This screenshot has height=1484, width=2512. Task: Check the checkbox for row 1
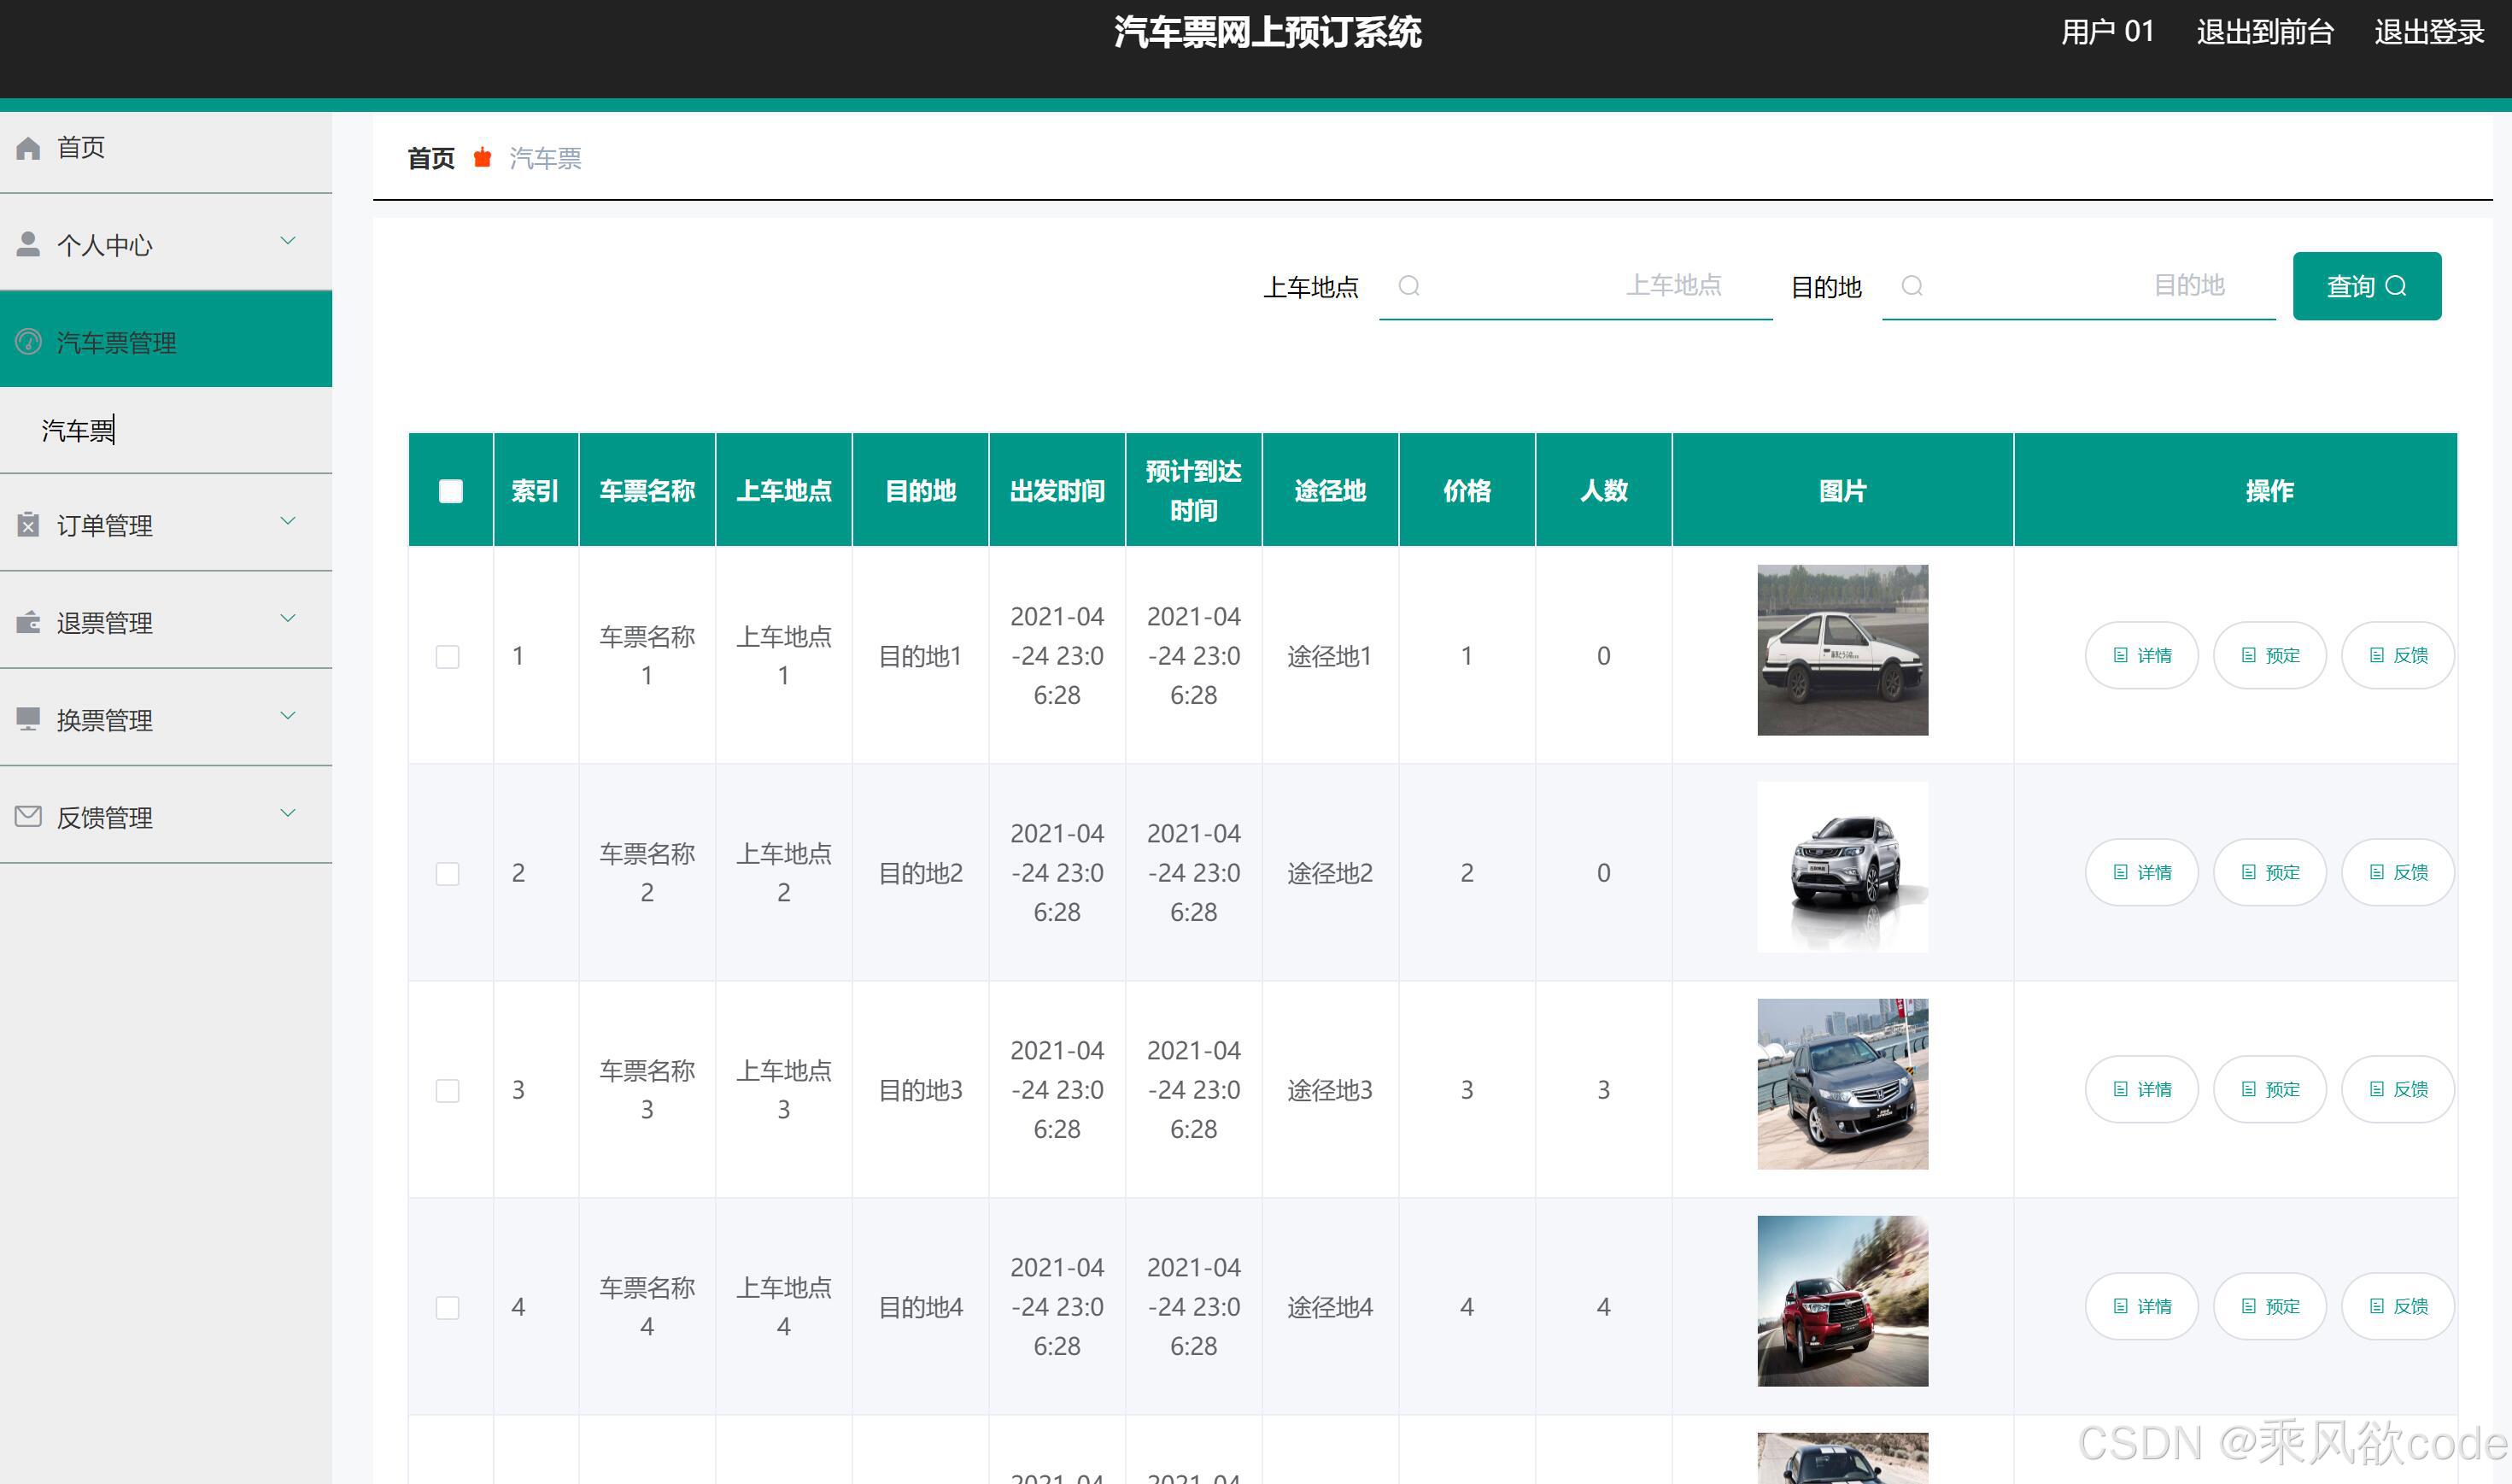coord(448,657)
